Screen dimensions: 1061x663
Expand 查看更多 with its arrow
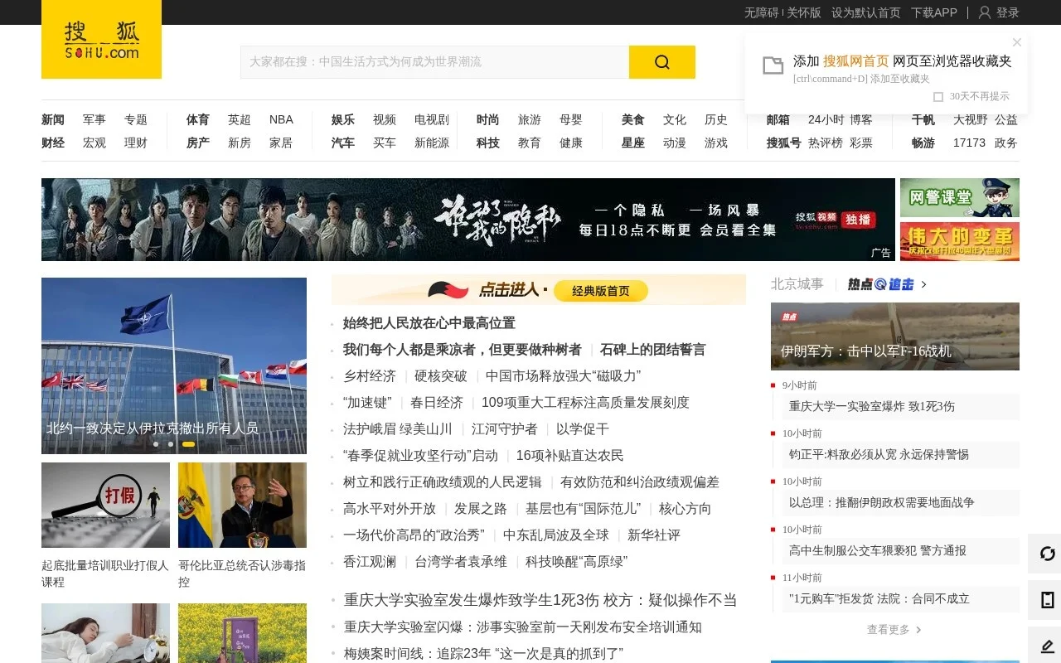(x=894, y=629)
